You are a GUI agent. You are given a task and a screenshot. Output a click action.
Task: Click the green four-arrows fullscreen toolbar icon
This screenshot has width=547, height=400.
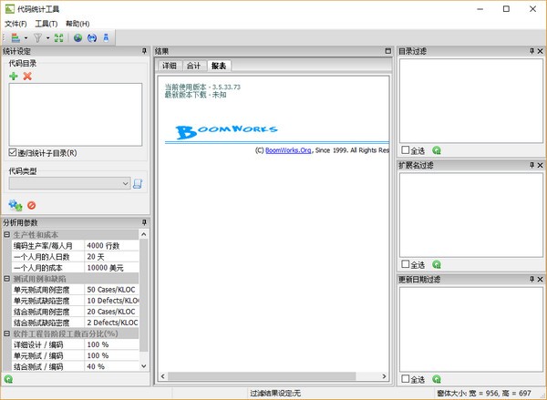click(59, 37)
